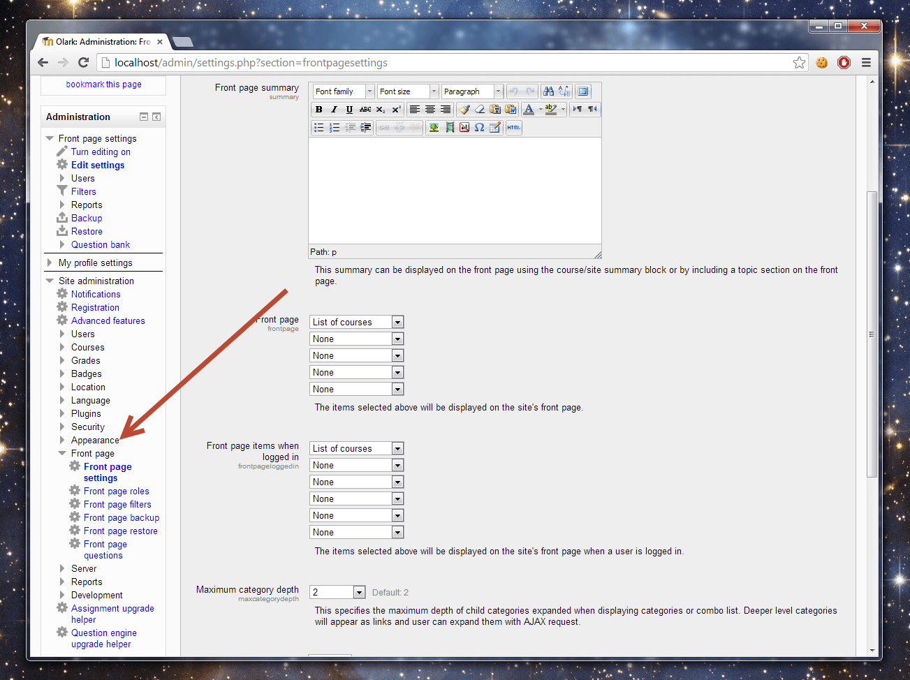Toggle underline formatting in the editor toolbar
Image resolution: width=910 pixels, height=680 pixels.
pyautogui.click(x=350, y=110)
